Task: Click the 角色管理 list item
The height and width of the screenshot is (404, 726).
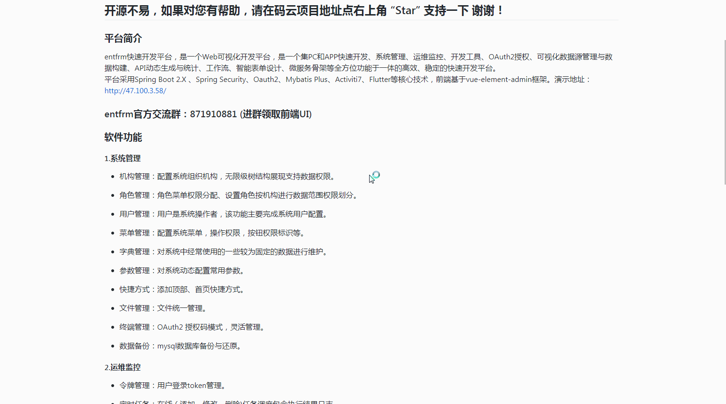Action: pos(238,195)
